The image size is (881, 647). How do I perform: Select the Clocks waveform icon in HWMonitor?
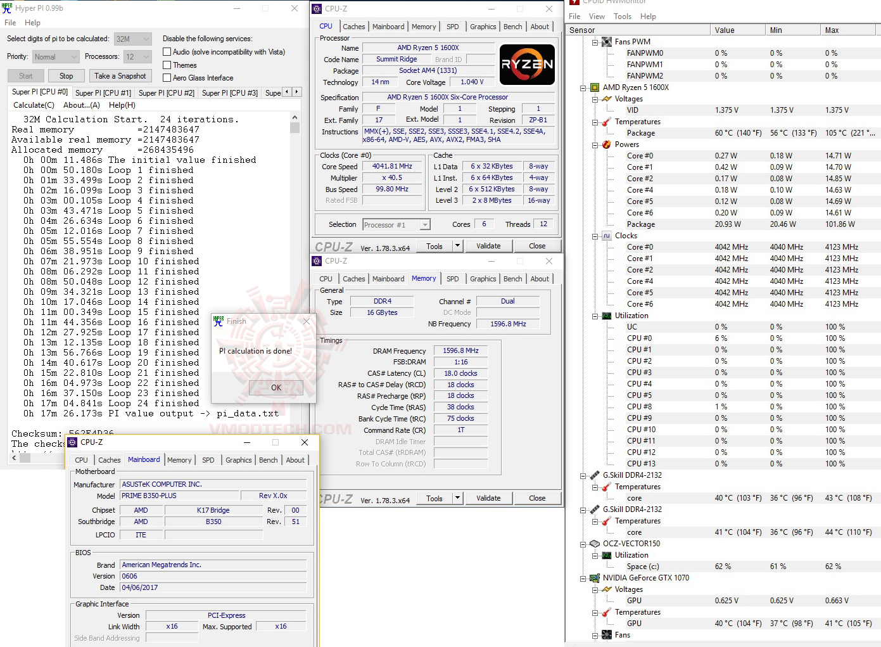tap(607, 235)
